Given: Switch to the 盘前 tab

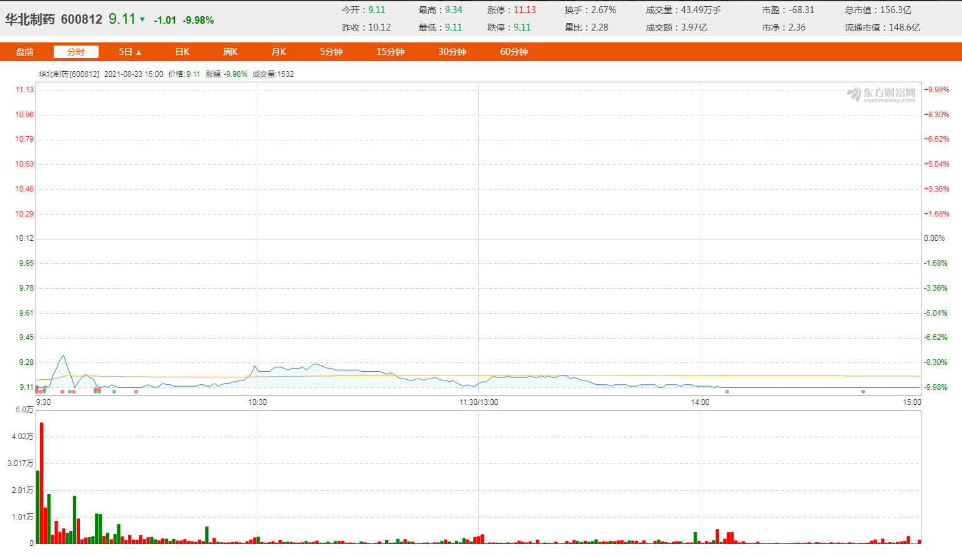Looking at the screenshot, I should (x=25, y=52).
